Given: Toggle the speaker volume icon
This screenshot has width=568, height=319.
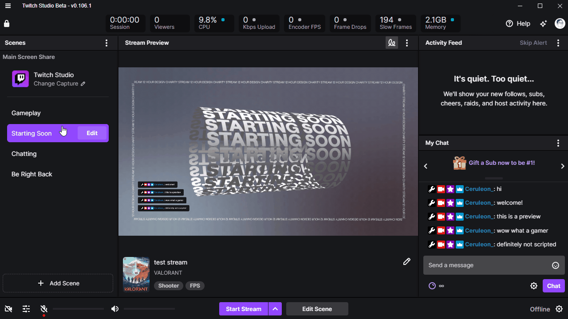Looking at the screenshot, I should click(x=115, y=309).
